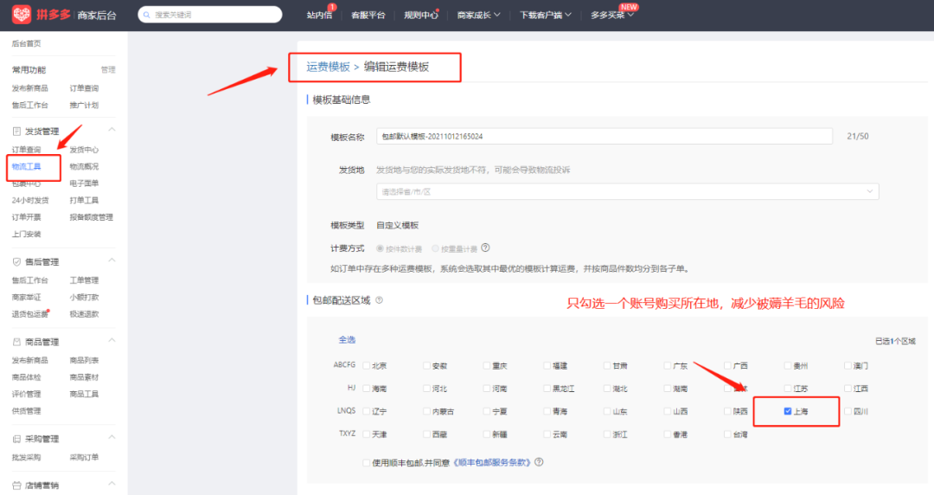Screen dimensions: 934x495
Task: Collapse the 店铺营销 sidebar section chevron
Action: coord(112,484)
